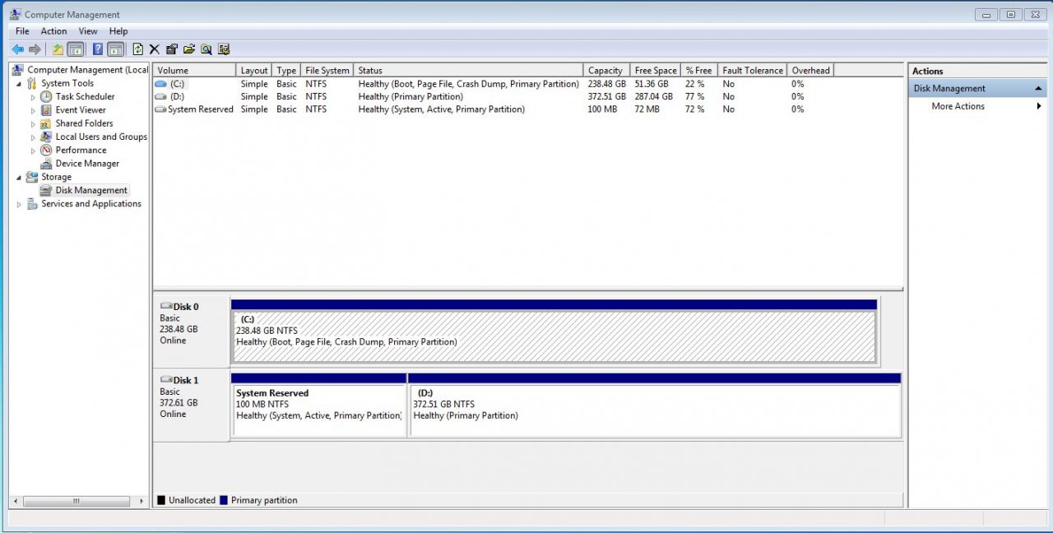
Task: Click the last toolbar settings icon
Action: point(224,49)
